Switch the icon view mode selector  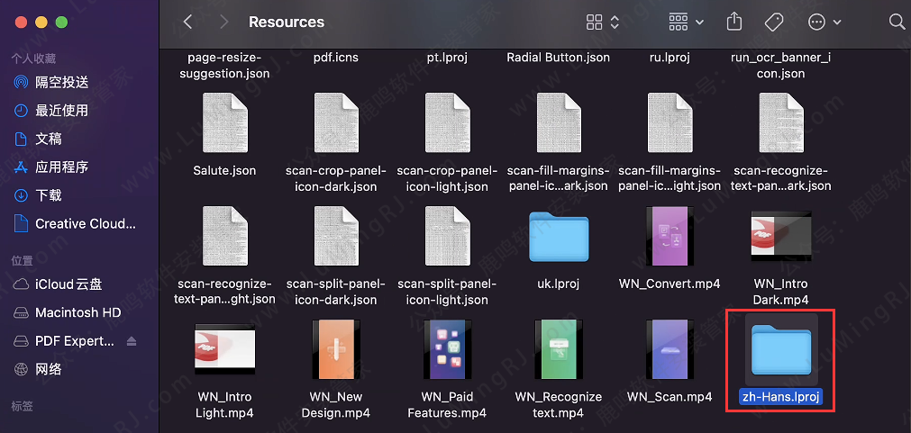tap(603, 22)
